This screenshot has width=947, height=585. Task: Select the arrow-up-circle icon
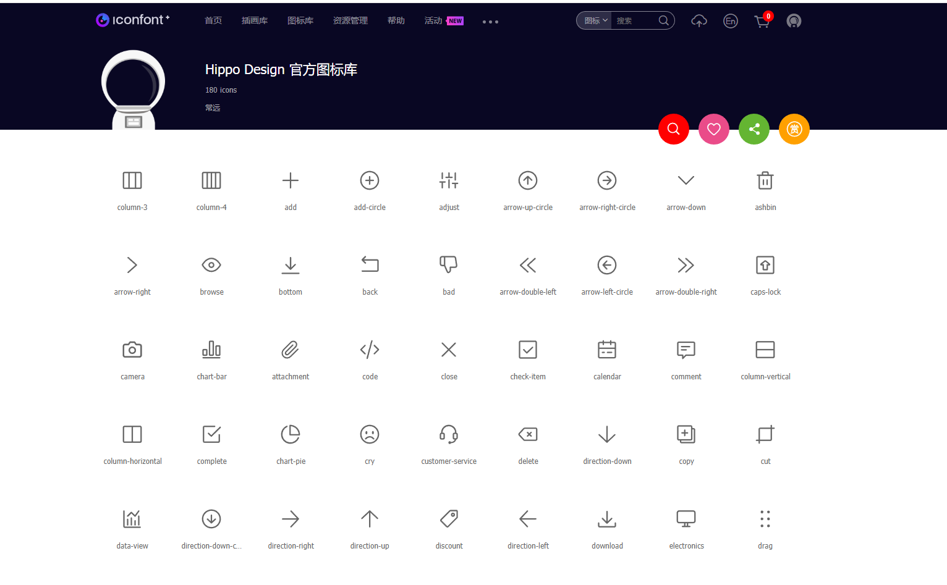pyautogui.click(x=528, y=180)
